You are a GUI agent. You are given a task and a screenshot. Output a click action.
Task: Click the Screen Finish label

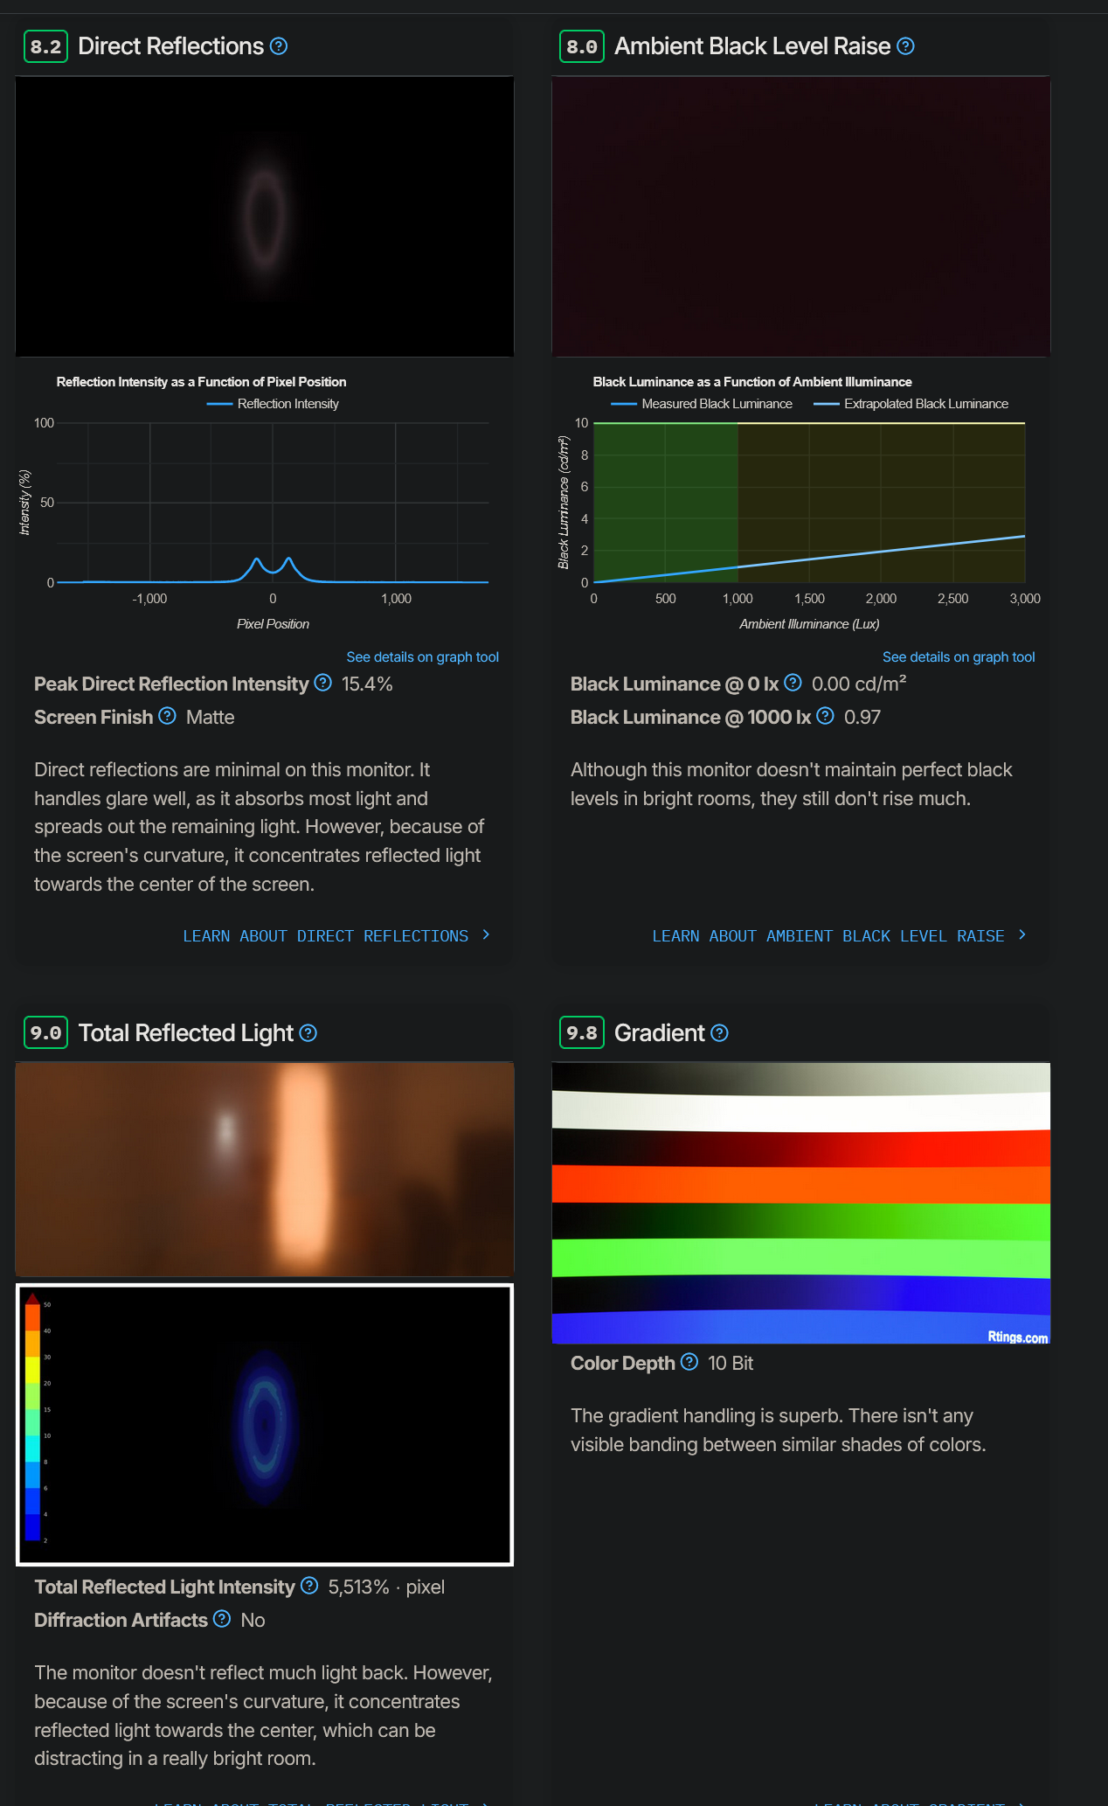[93, 717]
